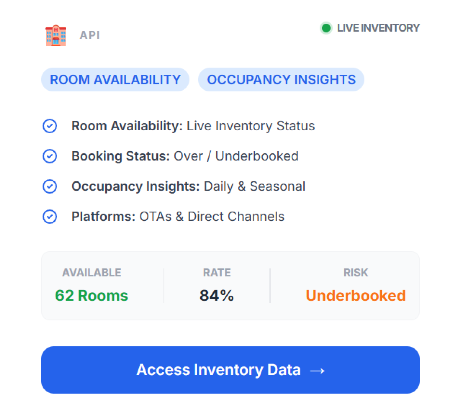Click the green live status dot
Viewport: 461px width, 415px height.
point(326,28)
